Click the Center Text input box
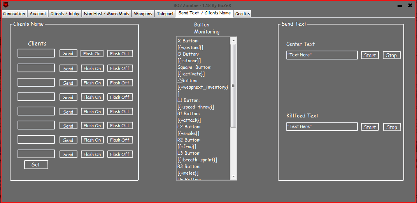417x203 pixels. (322, 55)
